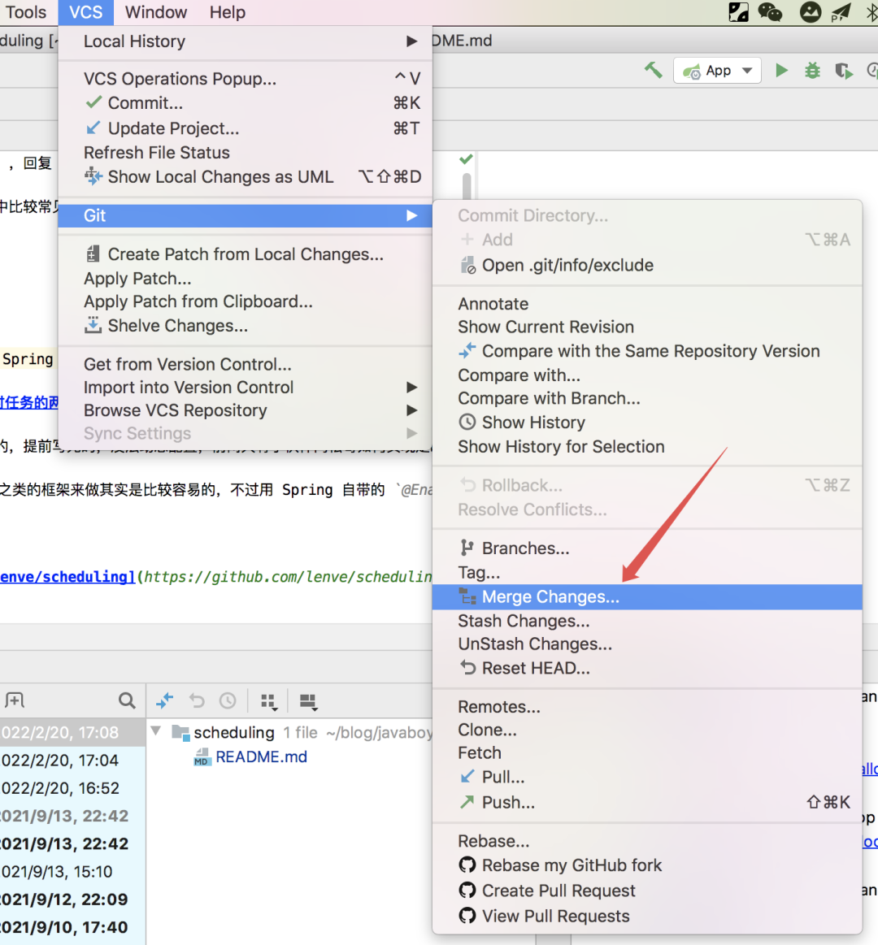
Task: Select Annotate in Git submenu
Action: (x=647, y=304)
